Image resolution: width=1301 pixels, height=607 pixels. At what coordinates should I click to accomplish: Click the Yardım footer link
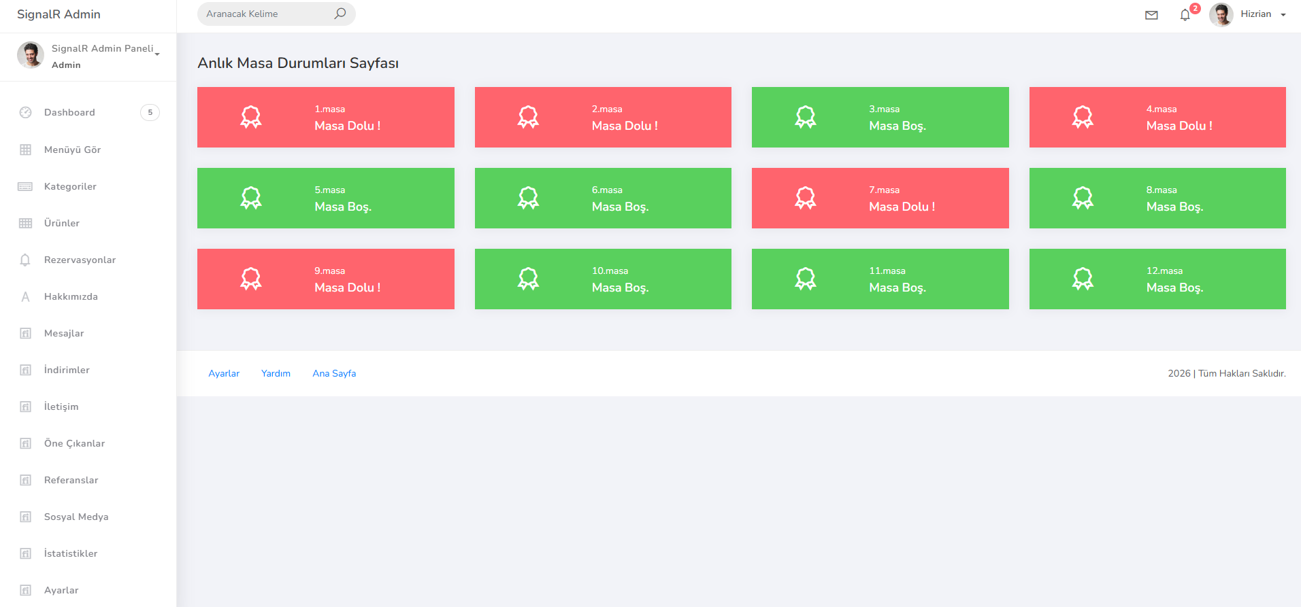276,373
